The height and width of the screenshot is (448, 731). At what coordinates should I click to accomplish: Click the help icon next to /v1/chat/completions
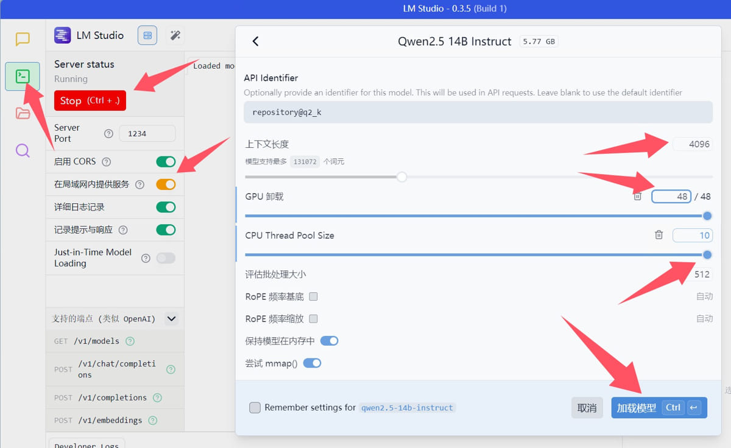click(x=171, y=369)
